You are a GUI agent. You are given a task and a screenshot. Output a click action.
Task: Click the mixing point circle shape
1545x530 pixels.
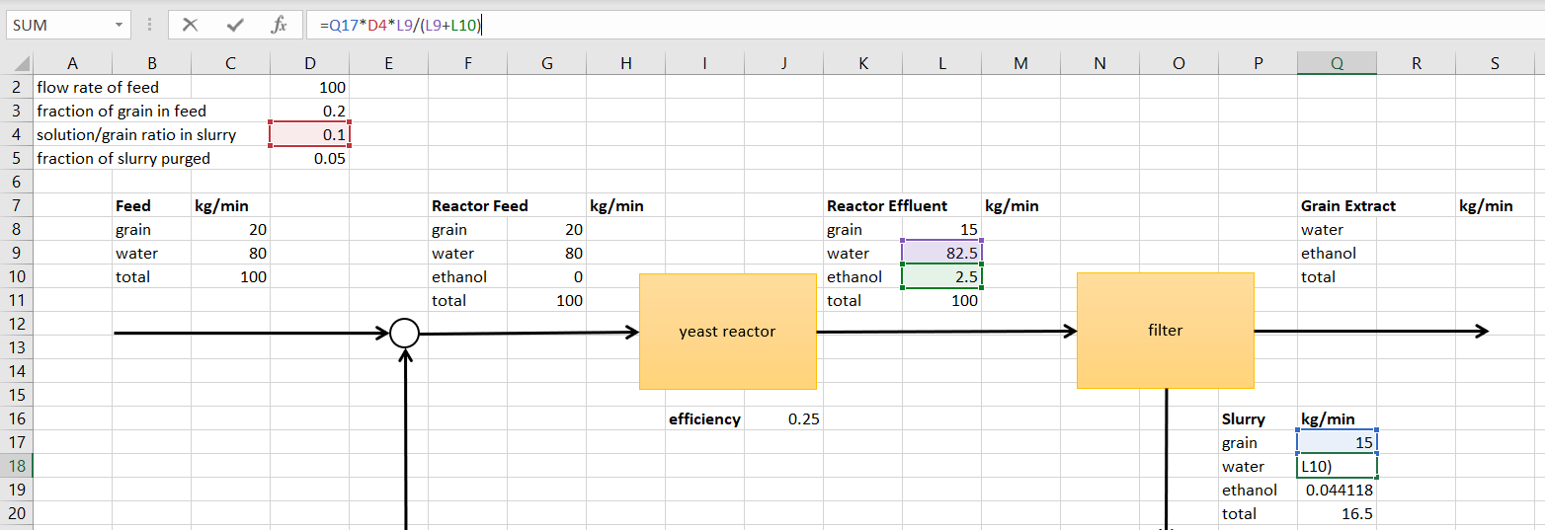[404, 334]
